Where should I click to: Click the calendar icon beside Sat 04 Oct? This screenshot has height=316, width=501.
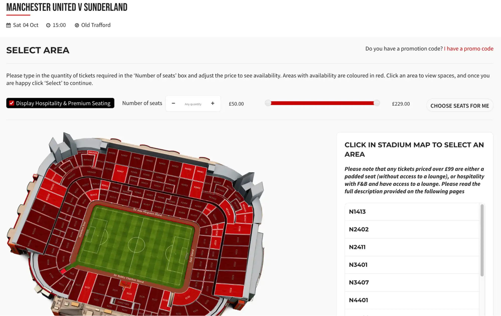8,25
